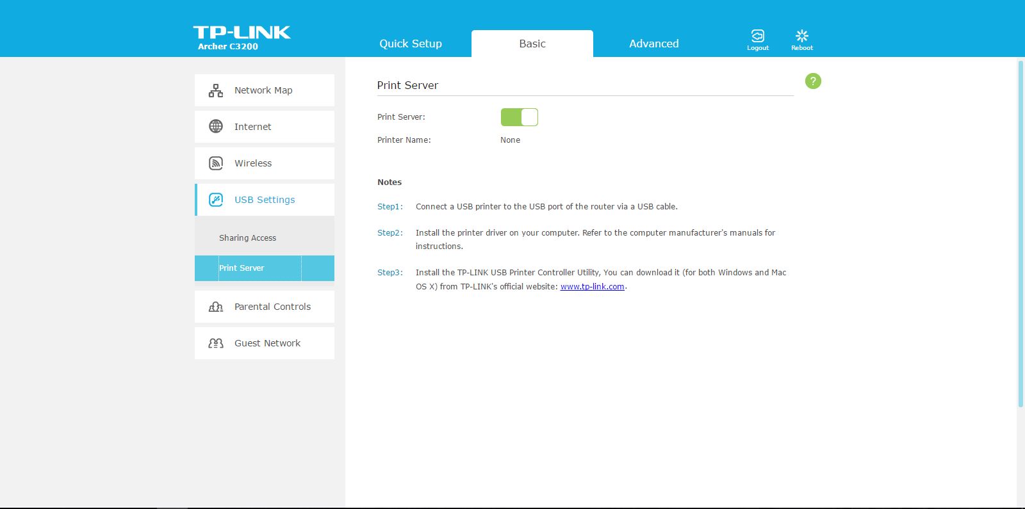This screenshot has height=509, width=1025.
Task: Click the 'Step2:' label
Action: (x=390, y=233)
